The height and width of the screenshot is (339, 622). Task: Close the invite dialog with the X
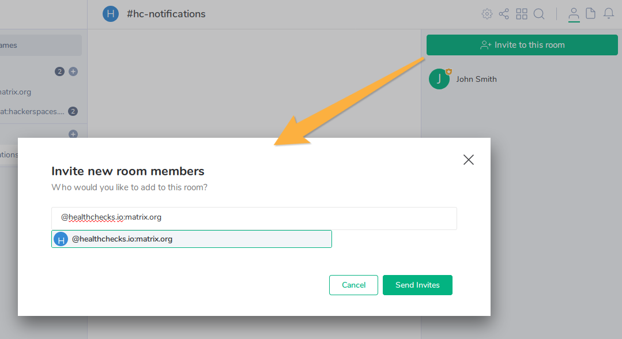pos(469,160)
